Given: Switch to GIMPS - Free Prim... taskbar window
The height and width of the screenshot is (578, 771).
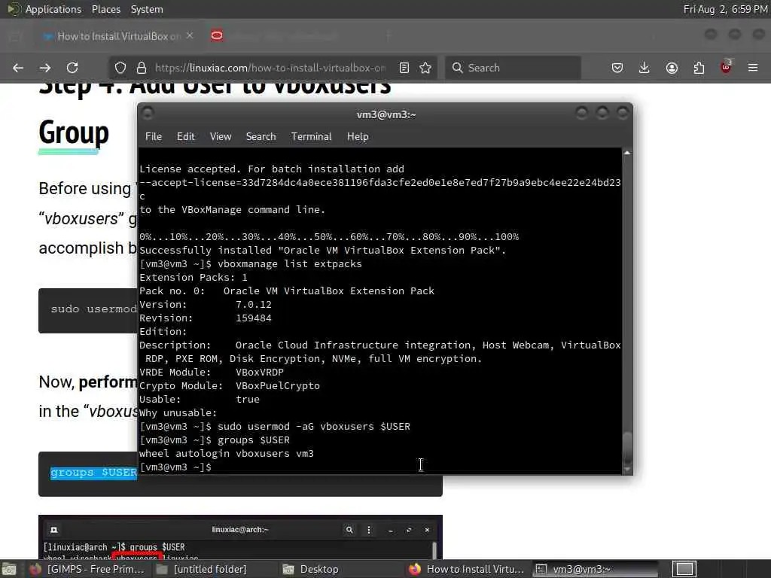Looking at the screenshot, I should [x=87, y=569].
